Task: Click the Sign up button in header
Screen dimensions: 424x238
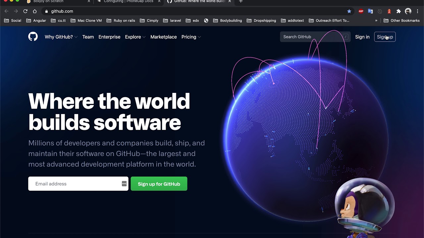Action: coord(385,37)
